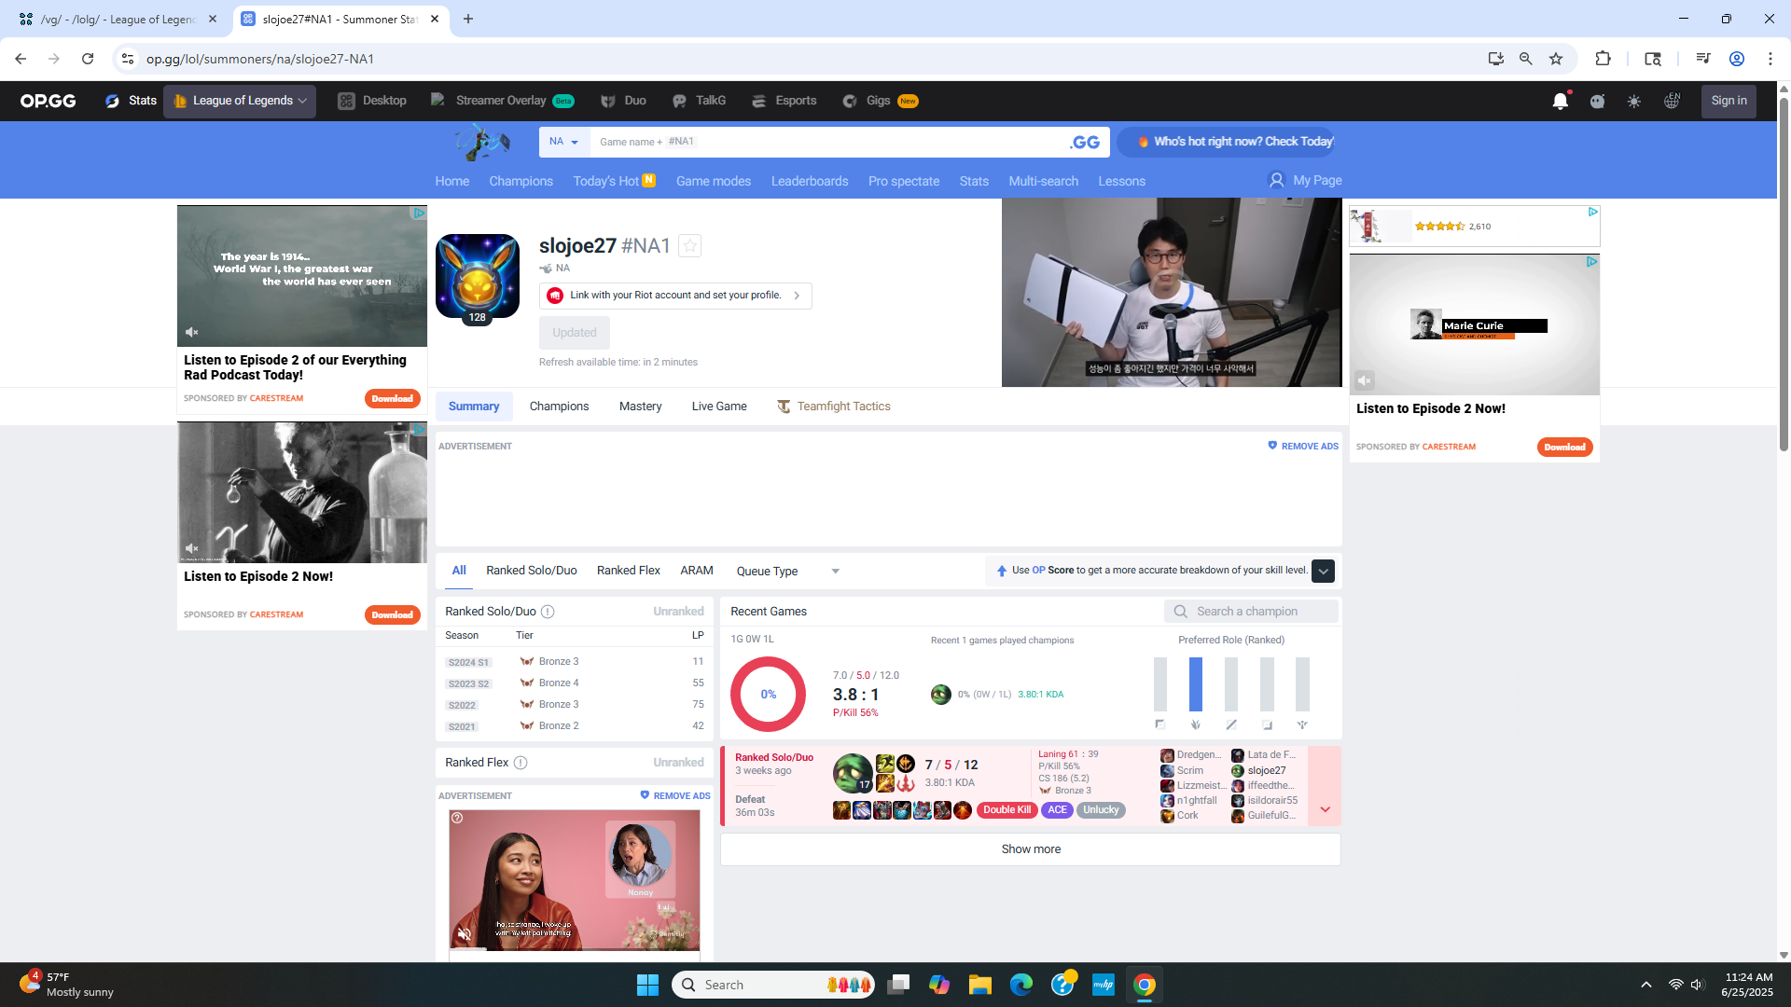Click the Ranked Solo/Duo info icon
Viewport: 1791px width, 1007px height.
click(548, 612)
